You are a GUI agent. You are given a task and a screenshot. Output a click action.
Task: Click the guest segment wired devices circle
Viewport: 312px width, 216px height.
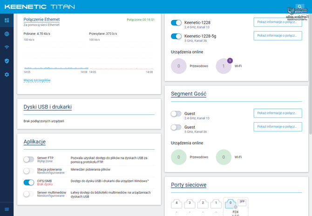[179, 157]
